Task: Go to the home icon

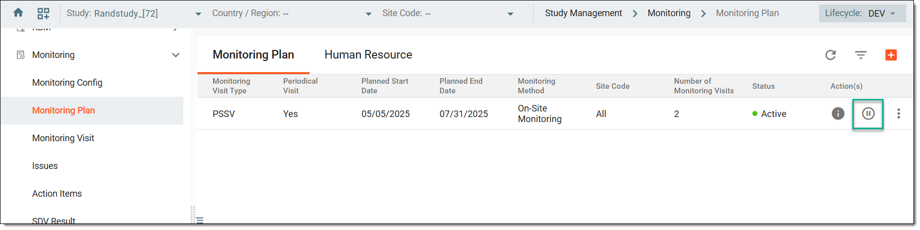Action: (x=18, y=13)
